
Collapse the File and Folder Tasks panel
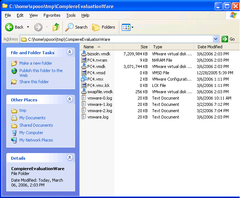coord(69,52)
